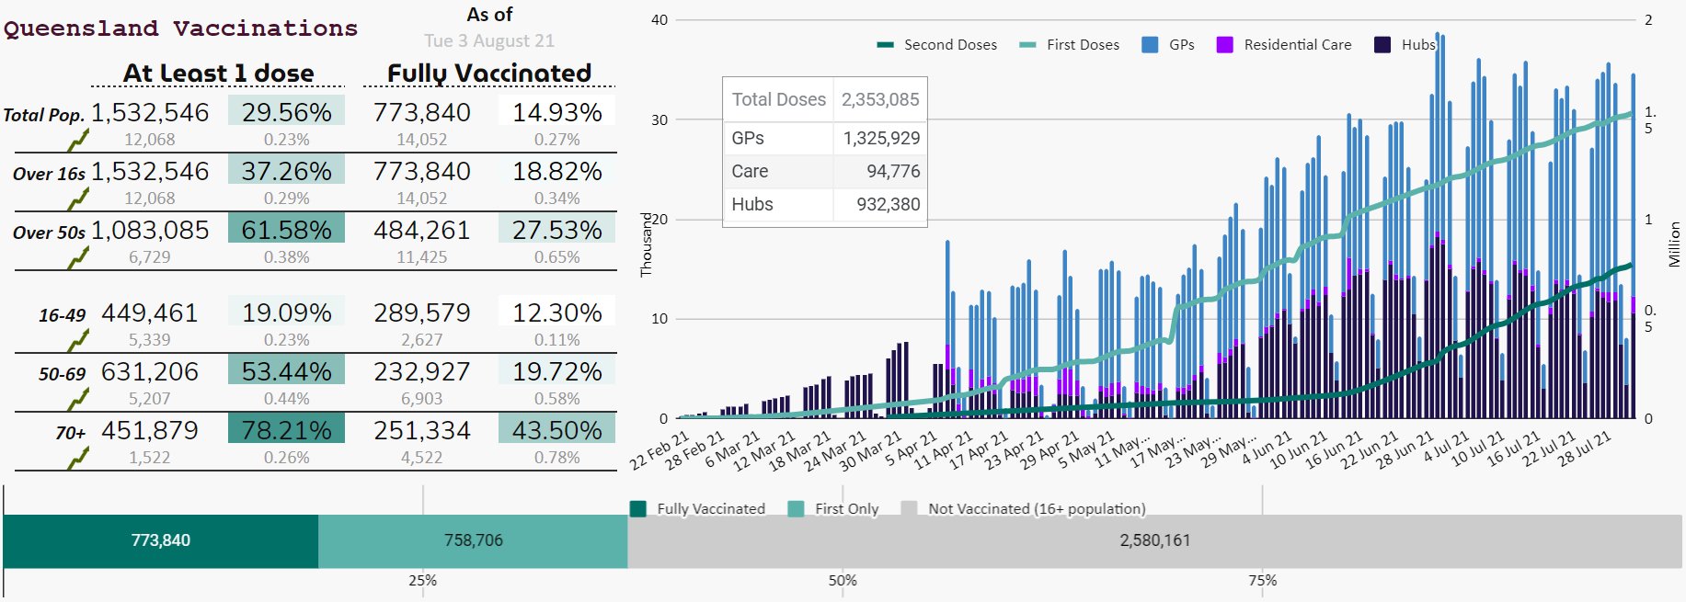Select the First Only legend item
This screenshot has width=1686, height=602.
833,508
